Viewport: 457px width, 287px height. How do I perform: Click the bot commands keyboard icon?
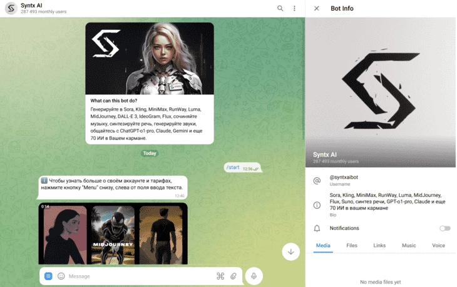coord(220,276)
